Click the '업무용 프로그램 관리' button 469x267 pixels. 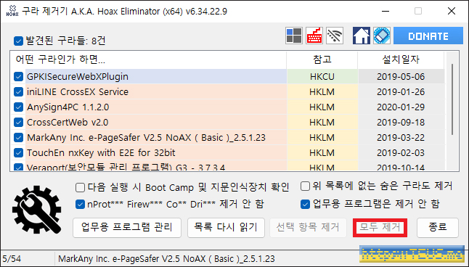click(127, 228)
